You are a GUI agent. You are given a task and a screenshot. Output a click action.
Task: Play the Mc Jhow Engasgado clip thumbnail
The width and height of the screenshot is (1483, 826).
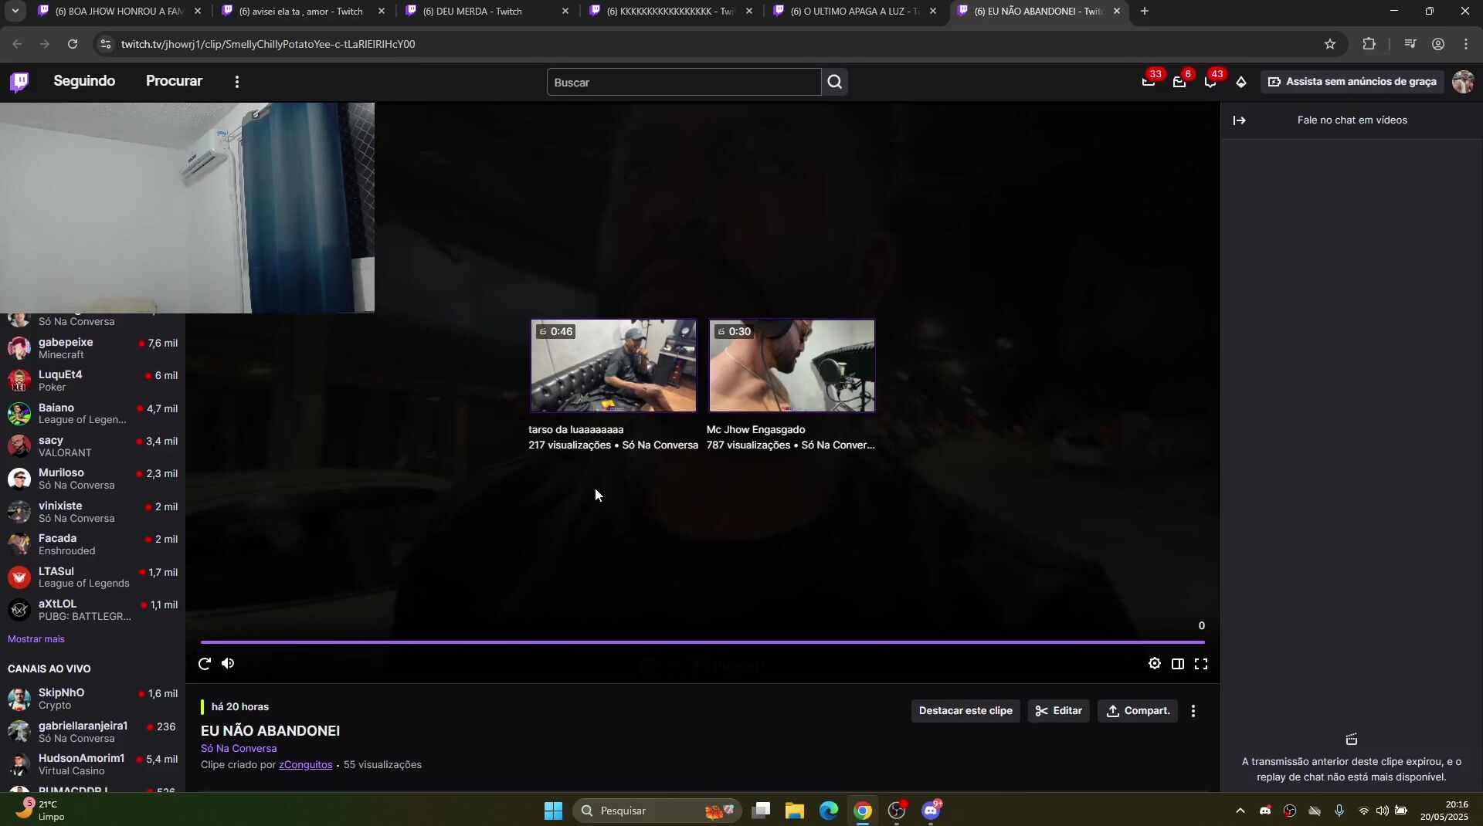[x=792, y=366]
